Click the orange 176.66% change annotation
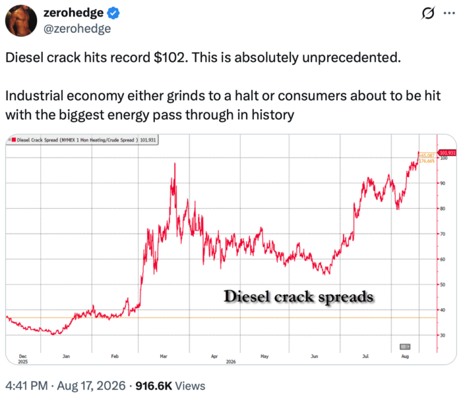Screen dimensions: 463x395 [x=427, y=161]
